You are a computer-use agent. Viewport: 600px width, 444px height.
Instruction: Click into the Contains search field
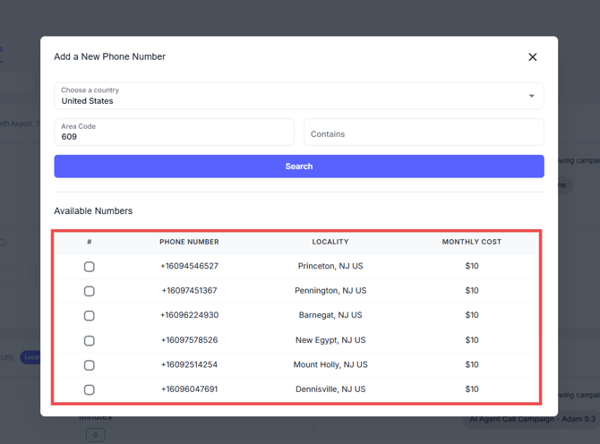tap(424, 133)
